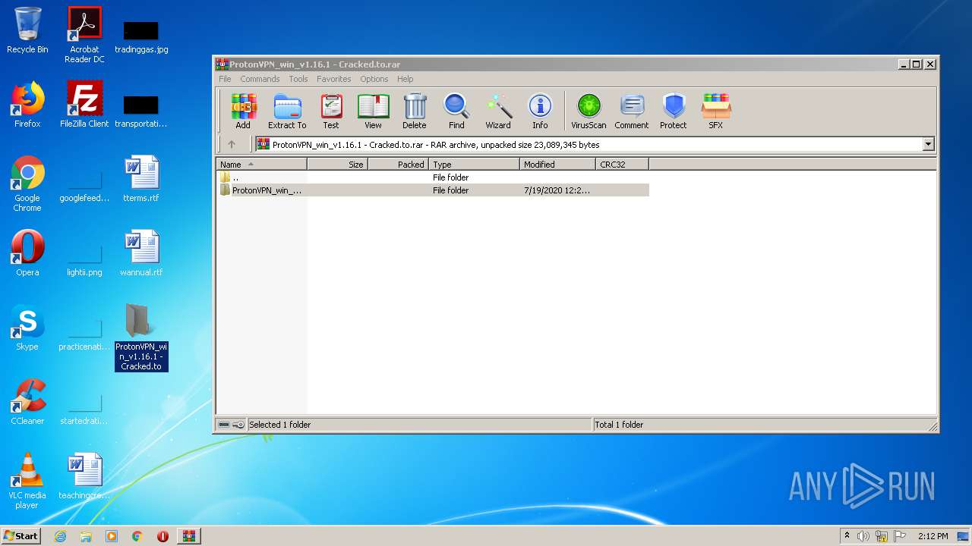
Task: Select Skype desktop shortcut
Action: click(x=27, y=328)
